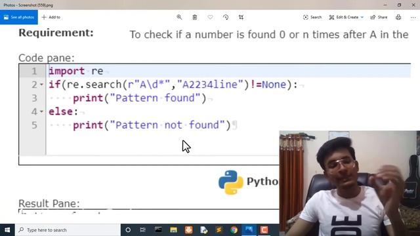Image resolution: width=420 pixels, height=236 pixels.
Task: Expand the Edit & Create dropdown
Action: pyautogui.click(x=346, y=17)
